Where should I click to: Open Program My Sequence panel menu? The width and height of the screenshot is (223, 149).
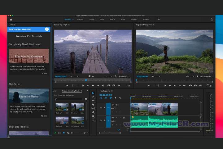click(x=154, y=25)
